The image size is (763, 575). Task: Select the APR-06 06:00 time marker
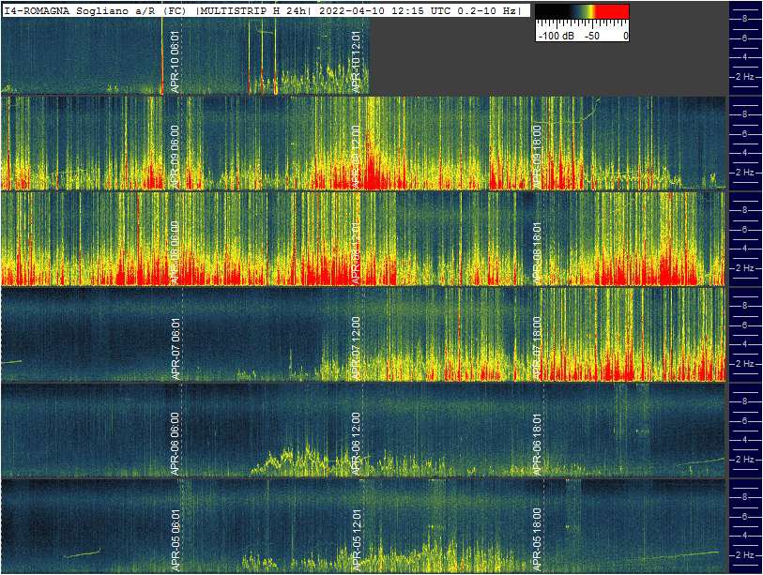[175, 444]
